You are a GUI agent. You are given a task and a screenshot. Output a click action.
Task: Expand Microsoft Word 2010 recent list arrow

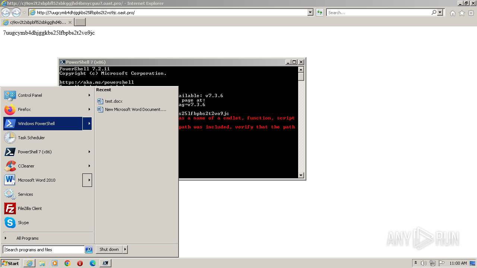(87, 180)
